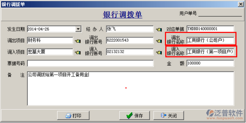Click the 打印 print button
The width and height of the screenshot is (246, 123).
click(x=73, y=116)
